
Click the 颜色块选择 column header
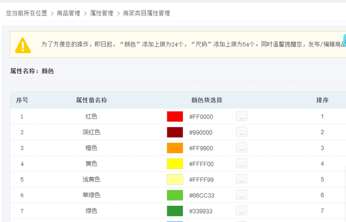click(x=207, y=100)
